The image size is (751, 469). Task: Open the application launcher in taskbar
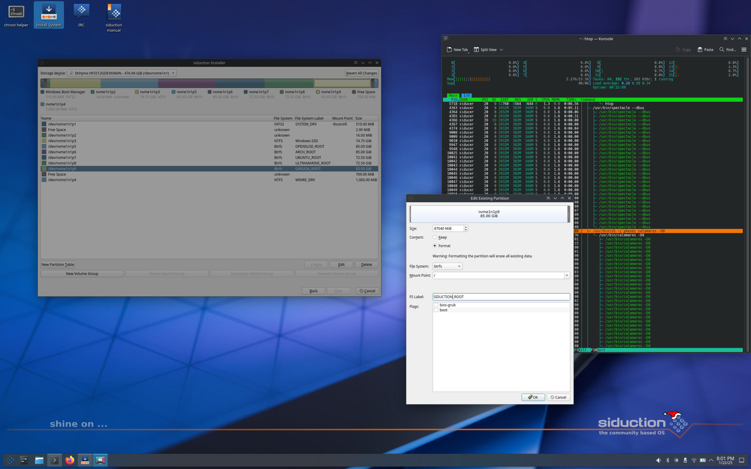coord(10,460)
